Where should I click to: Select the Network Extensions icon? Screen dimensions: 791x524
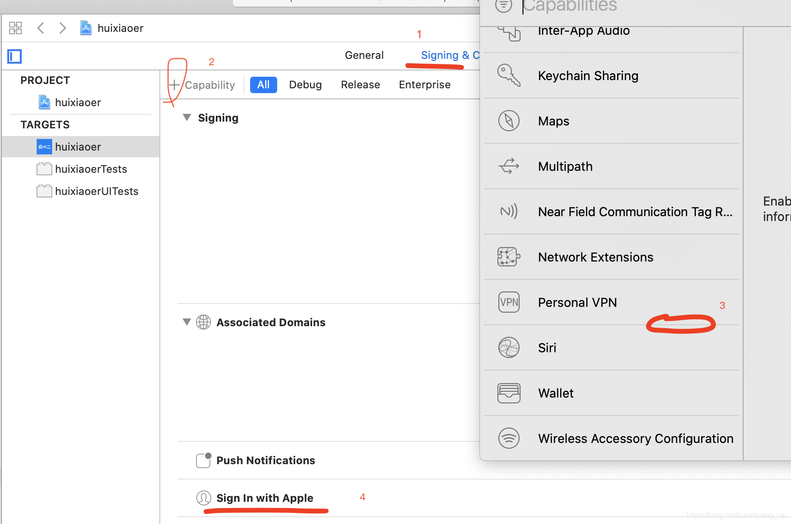coord(509,257)
